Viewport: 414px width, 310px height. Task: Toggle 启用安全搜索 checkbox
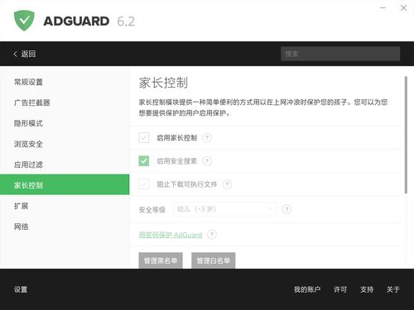click(x=144, y=161)
